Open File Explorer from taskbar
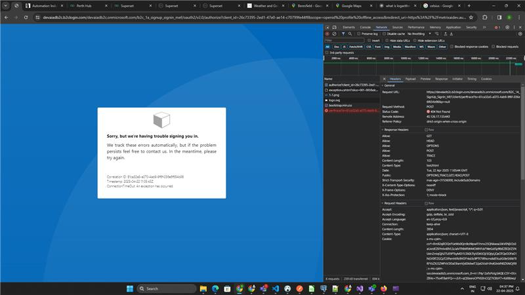 click(203, 288)
